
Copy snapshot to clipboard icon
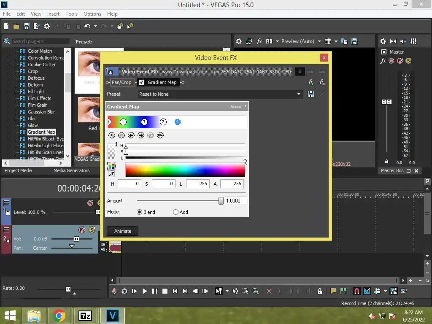click(344, 41)
